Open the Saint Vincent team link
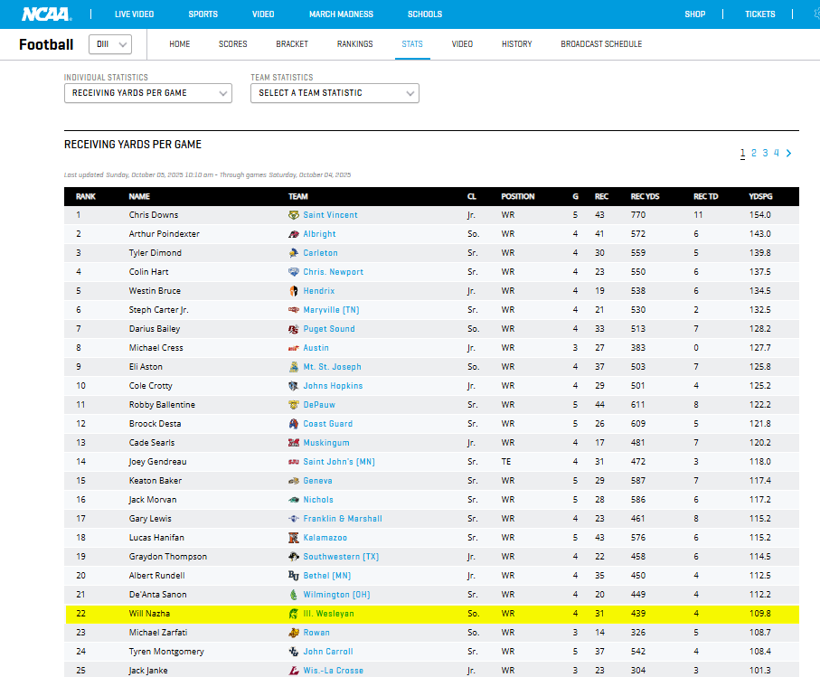Image resolution: width=820 pixels, height=677 pixels. 331,215
